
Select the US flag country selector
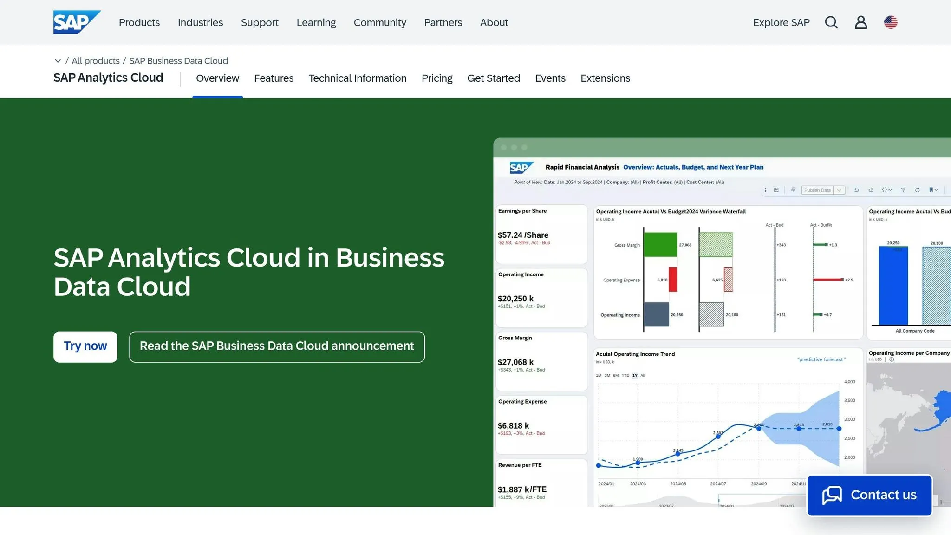point(891,22)
